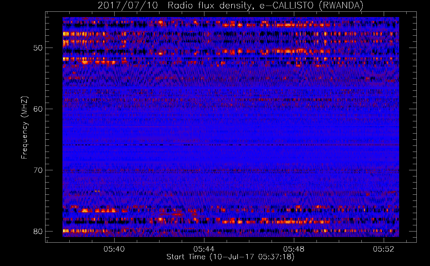
Task: Click the 05:48 time axis label
Action: coord(294,249)
